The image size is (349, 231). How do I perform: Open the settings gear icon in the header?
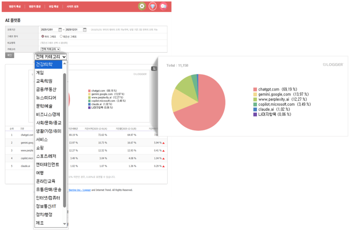click(x=142, y=6)
